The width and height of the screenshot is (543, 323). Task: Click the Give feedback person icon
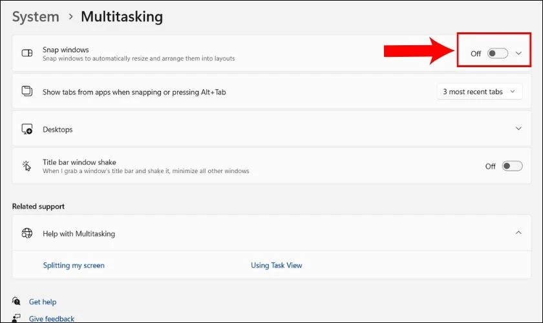pyautogui.click(x=16, y=318)
